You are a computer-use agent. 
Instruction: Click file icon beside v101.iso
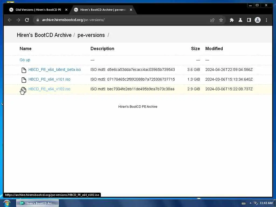click(x=24, y=80)
